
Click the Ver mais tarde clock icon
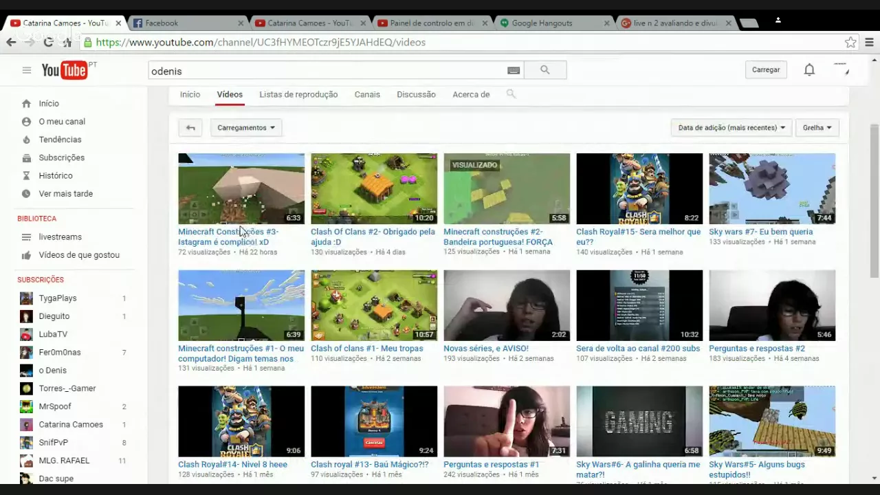26,194
